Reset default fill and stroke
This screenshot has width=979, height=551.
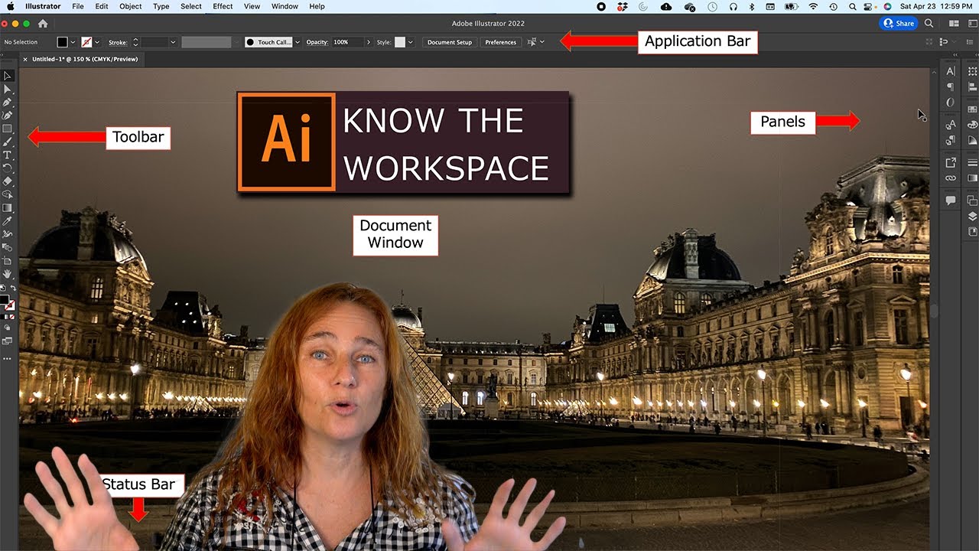3,288
